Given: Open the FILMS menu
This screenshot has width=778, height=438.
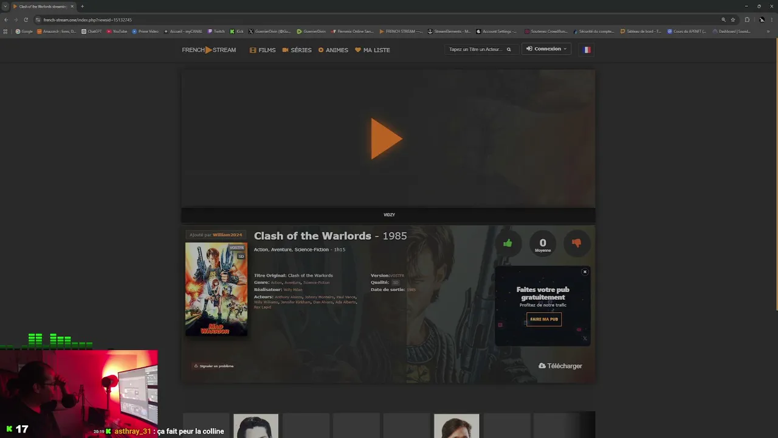Looking at the screenshot, I should pos(263,50).
